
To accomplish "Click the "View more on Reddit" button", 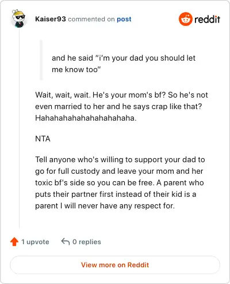I will [115, 265].
